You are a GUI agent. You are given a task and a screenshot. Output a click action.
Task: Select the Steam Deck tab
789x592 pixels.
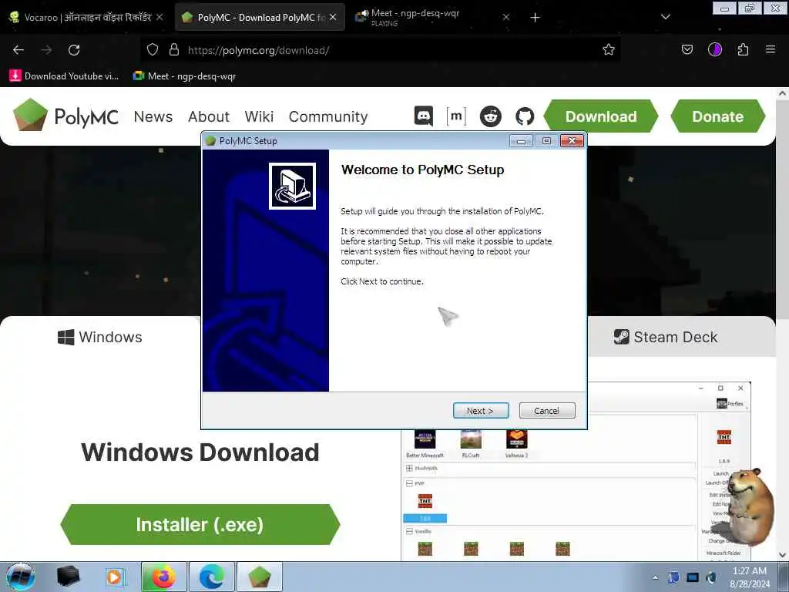coord(665,337)
